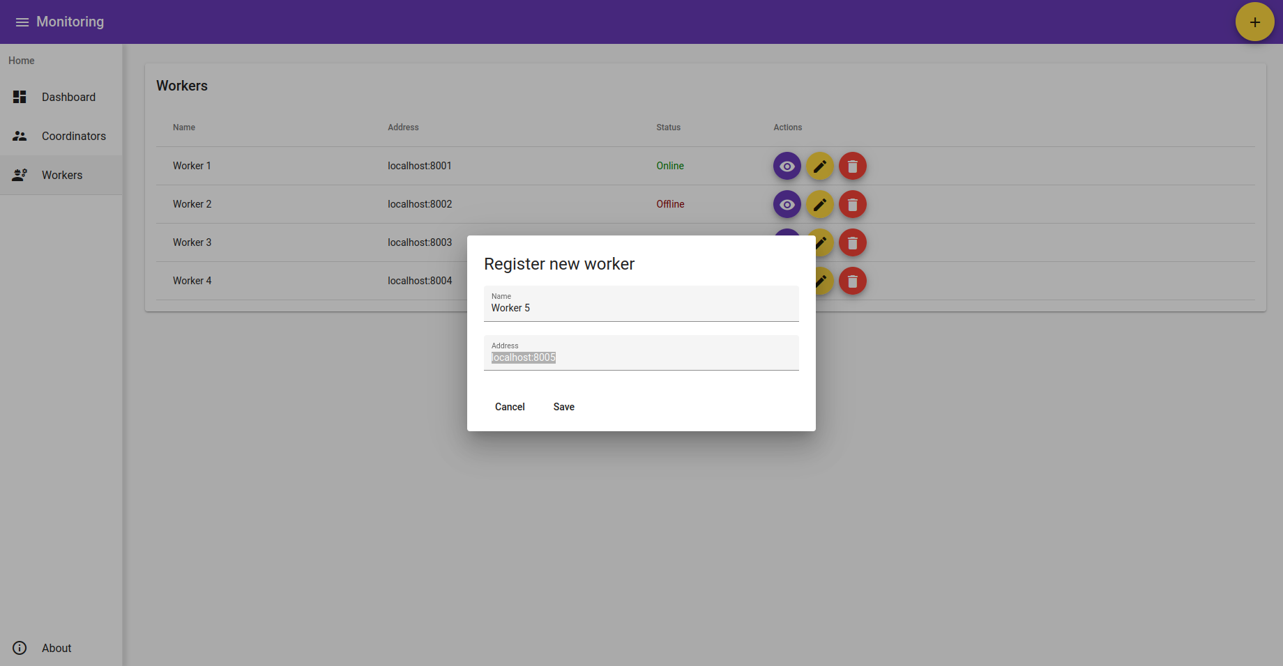Image resolution: width=1283 pixels, height=666 pixels.
Task: Select the Worker 2 name cell
Action: click(x=192, y=204)
